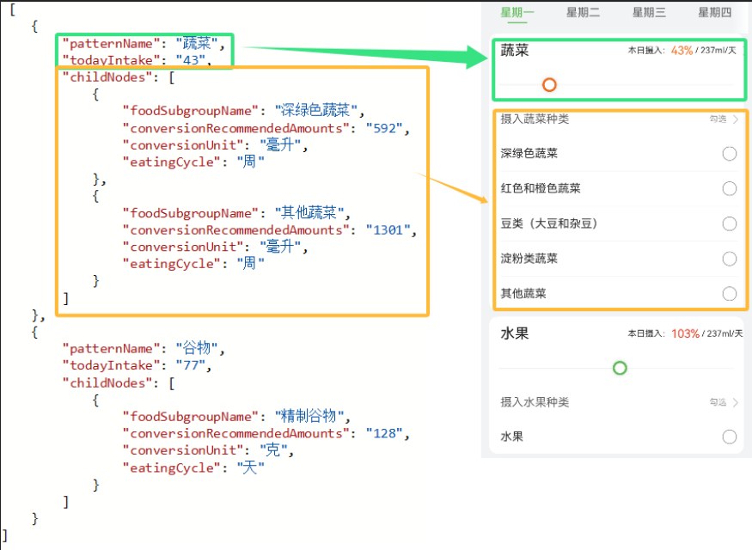Click JSON value "1301"
The image size is (752, 550).
[x=388, y=230]
